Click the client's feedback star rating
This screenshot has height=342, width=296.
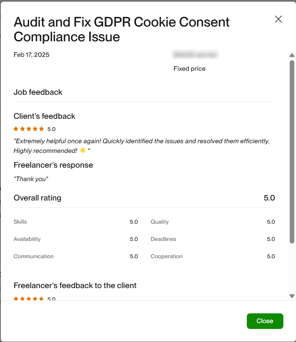click(x=29, y=129)
